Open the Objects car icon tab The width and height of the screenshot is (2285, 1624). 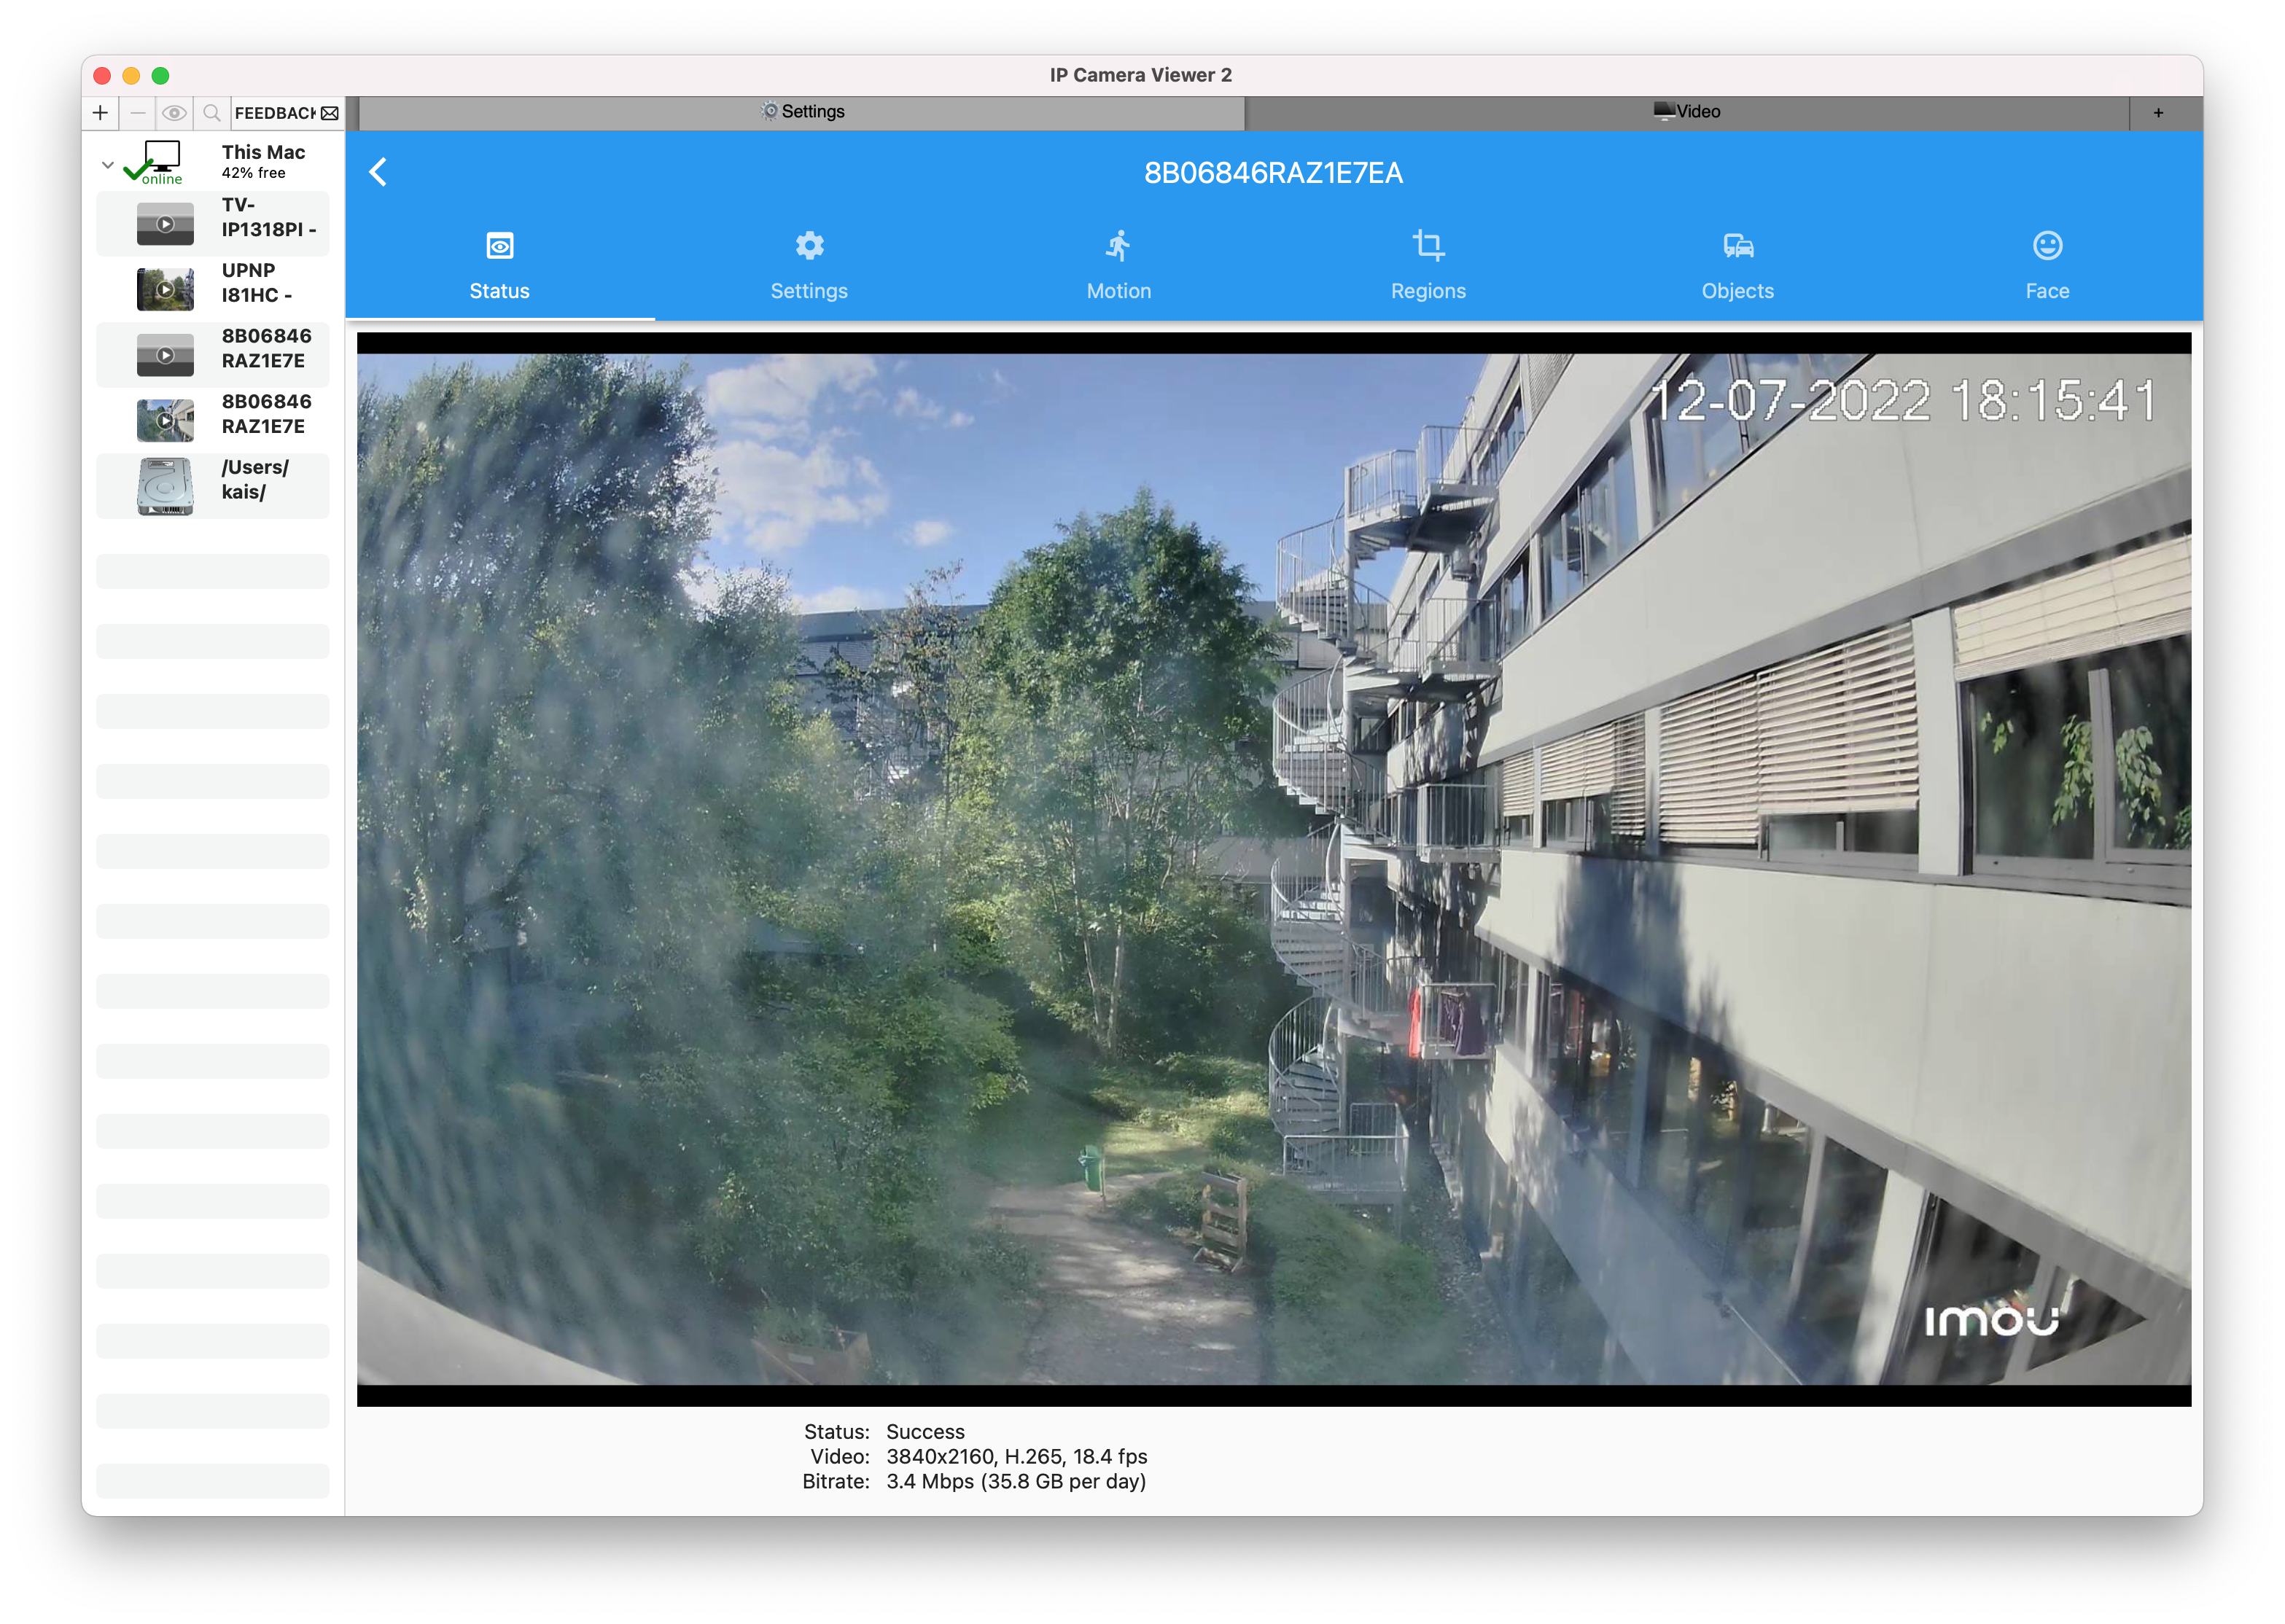(x=1737, y=264)
